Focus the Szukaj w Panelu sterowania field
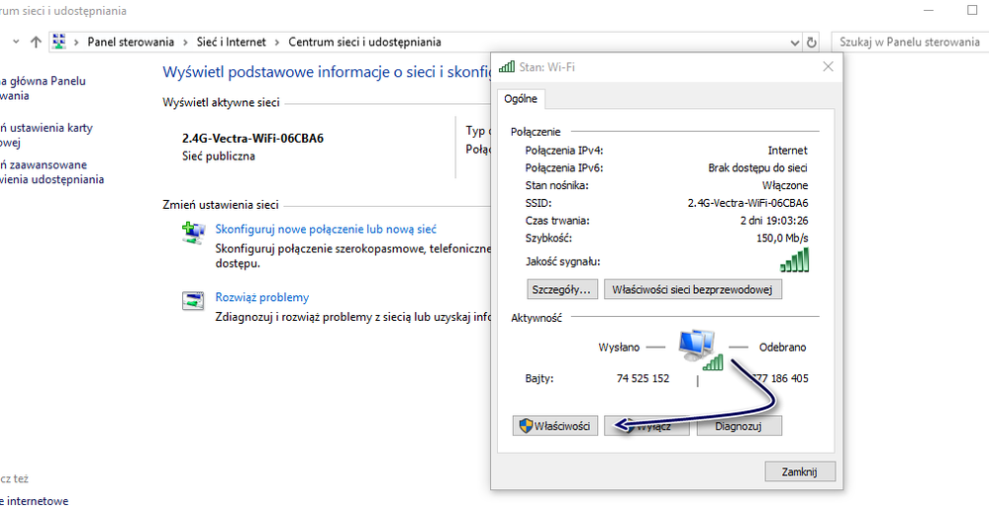 [x=909, y=43]
